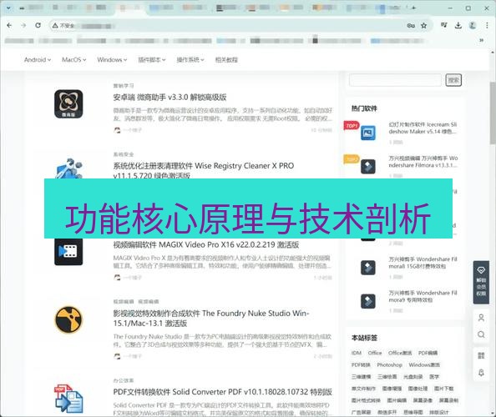Select the Windows激活 tag
Viewport: 496px width, 417px height.
(424, 365)
